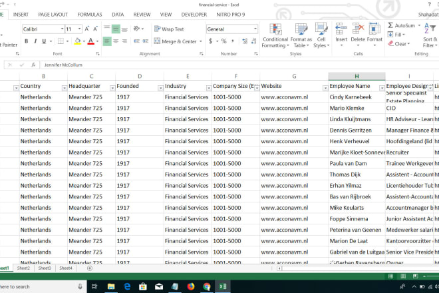Click the Insert Function fx icon
The width and height of the screenshot is (439, 293).
33,65
